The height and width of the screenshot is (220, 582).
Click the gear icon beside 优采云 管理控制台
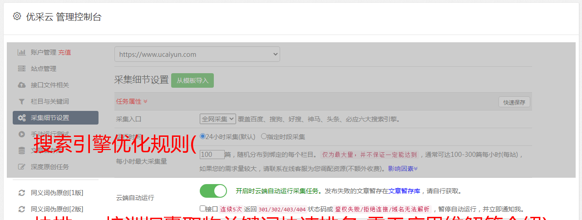(x=17, y=16)
